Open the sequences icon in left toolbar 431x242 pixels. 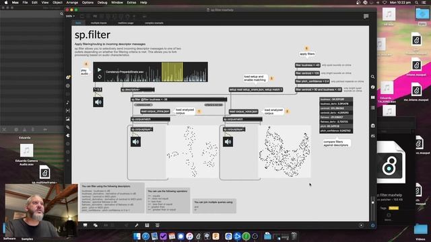coord(68,110)
